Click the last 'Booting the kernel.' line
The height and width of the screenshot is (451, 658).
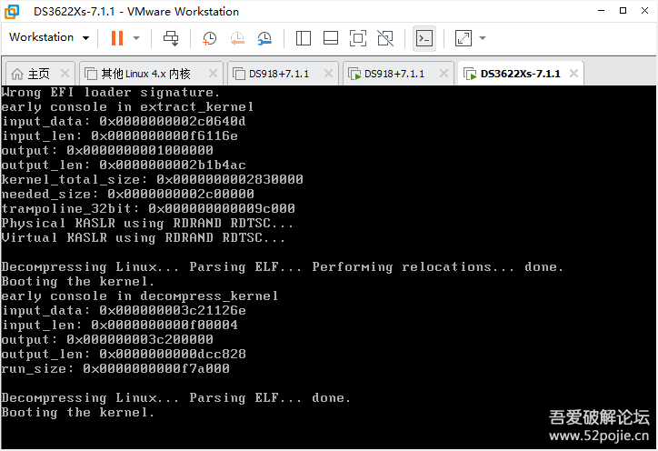coord(78,413)
